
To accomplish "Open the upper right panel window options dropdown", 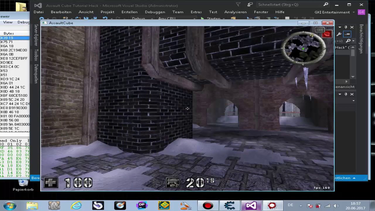I will point(340,27).
